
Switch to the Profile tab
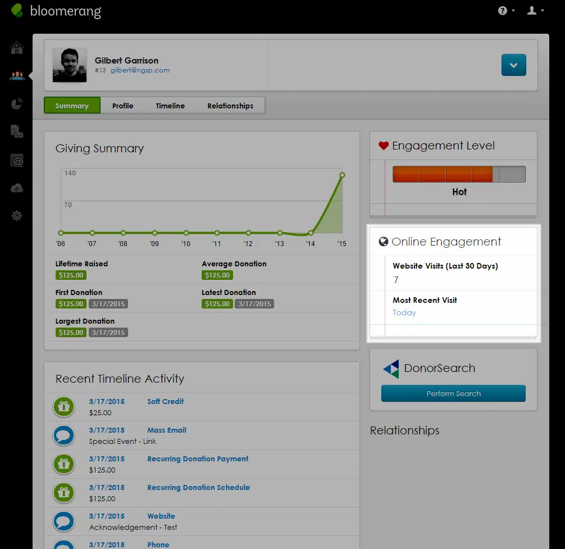(122, 106)
